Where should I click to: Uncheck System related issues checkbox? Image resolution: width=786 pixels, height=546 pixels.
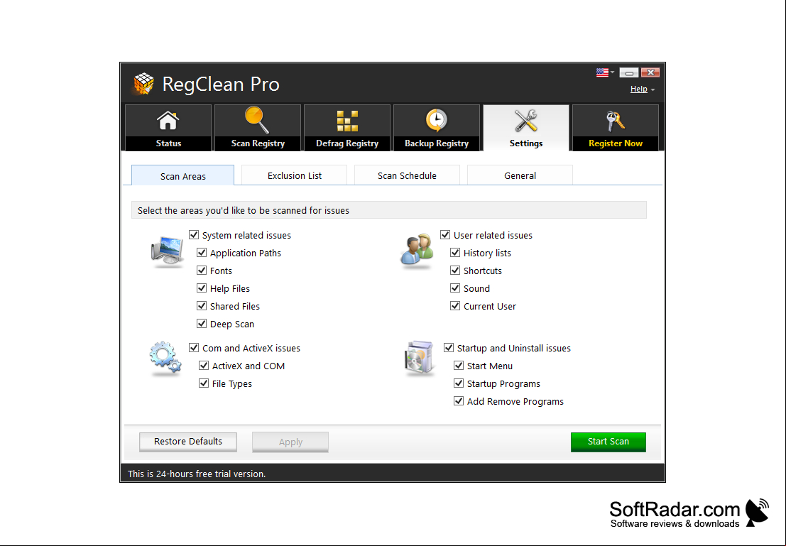[x=194, y=234]
